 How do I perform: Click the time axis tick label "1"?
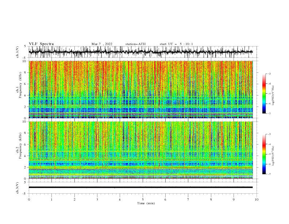51,199
